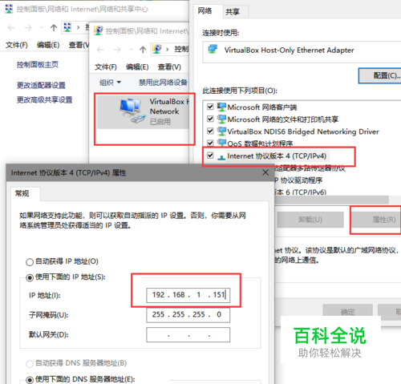Close the TCP/IPv4 properties dialog
Viewport: 401px width, 384px height.
tap(265, 172)
